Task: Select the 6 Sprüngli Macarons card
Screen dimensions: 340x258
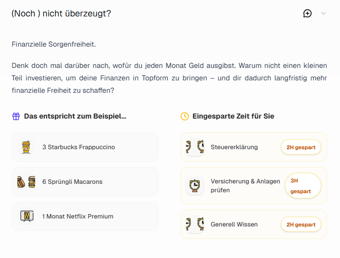Action: pyautogui.click(x=85, y=182)
